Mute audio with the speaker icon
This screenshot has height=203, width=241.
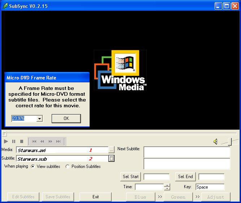tap(215, 142)
